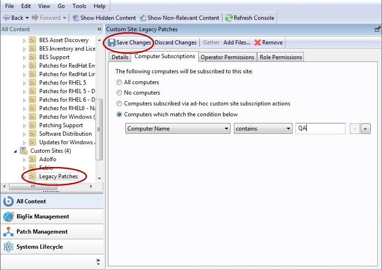This screenshot has width=382, height=270.
Task: Click the Patch Management domain button
Action: (x=52, y=232)
